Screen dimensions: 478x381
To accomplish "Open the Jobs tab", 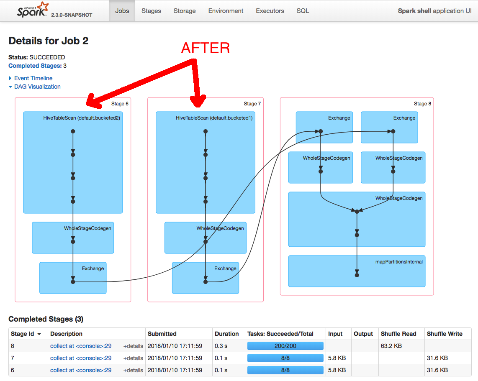I will (122, 10).
